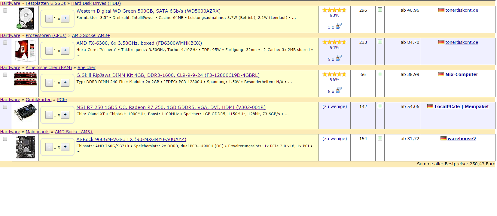Select the checkbox for the ASRock 960GM-VGS3 row

[5, 139]
